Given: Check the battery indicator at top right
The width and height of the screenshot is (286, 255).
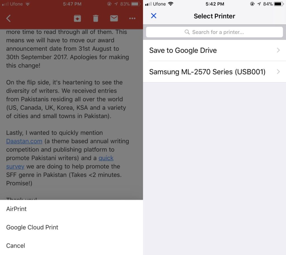Looking at the screenshot, I should [x=278, y=4].
